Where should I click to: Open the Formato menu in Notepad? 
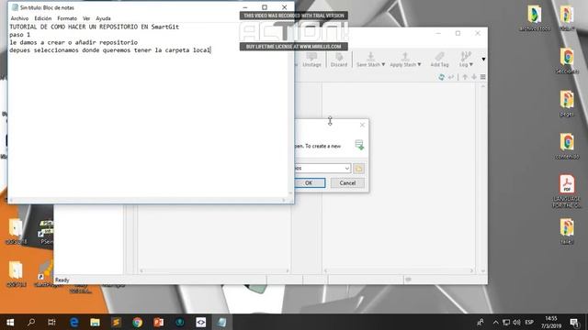pyautogui.click(x=67, y=18)
